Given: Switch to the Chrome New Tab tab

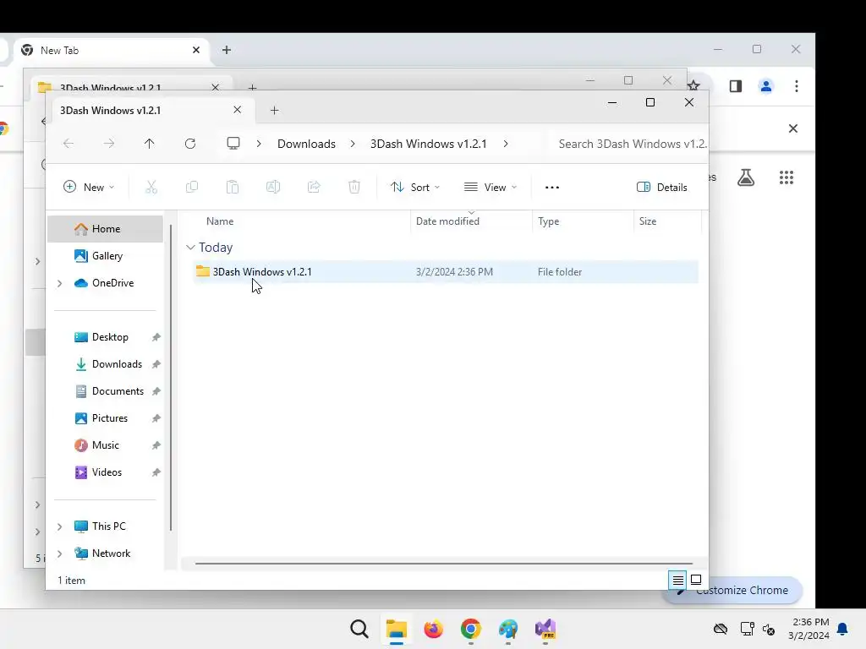Looking at the screenshot, I should coord(111,50).
